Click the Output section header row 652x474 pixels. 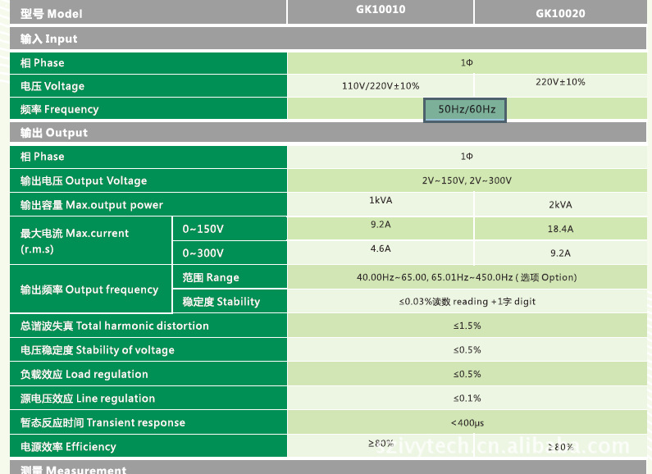click(328, 133)
